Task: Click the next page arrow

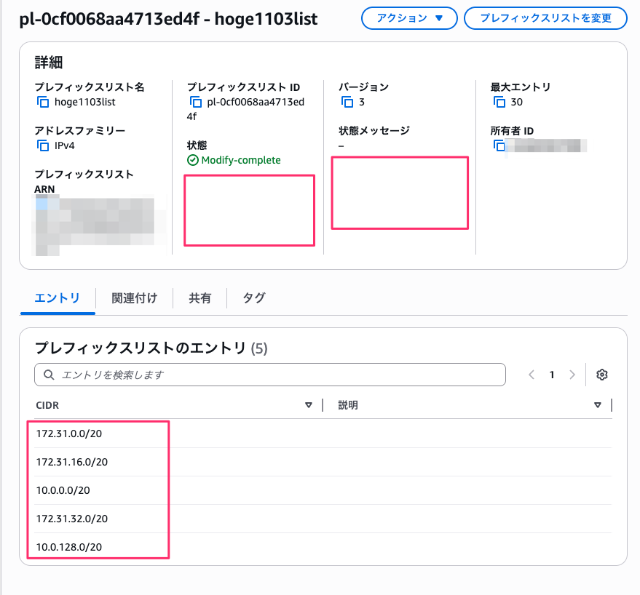Action: tap(572, 374)
